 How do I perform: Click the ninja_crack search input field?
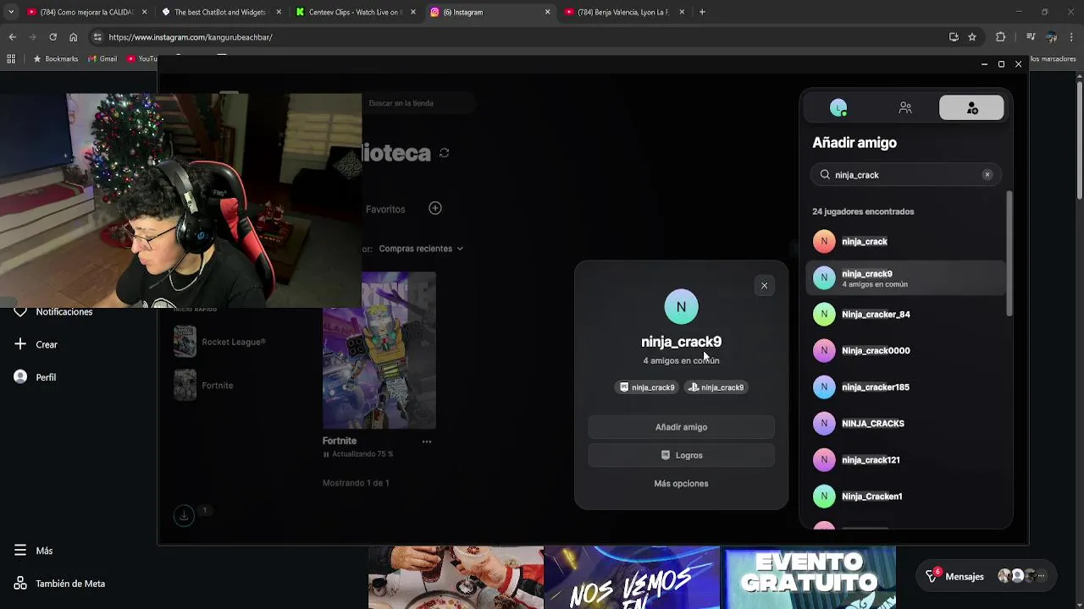coord(906,174)
